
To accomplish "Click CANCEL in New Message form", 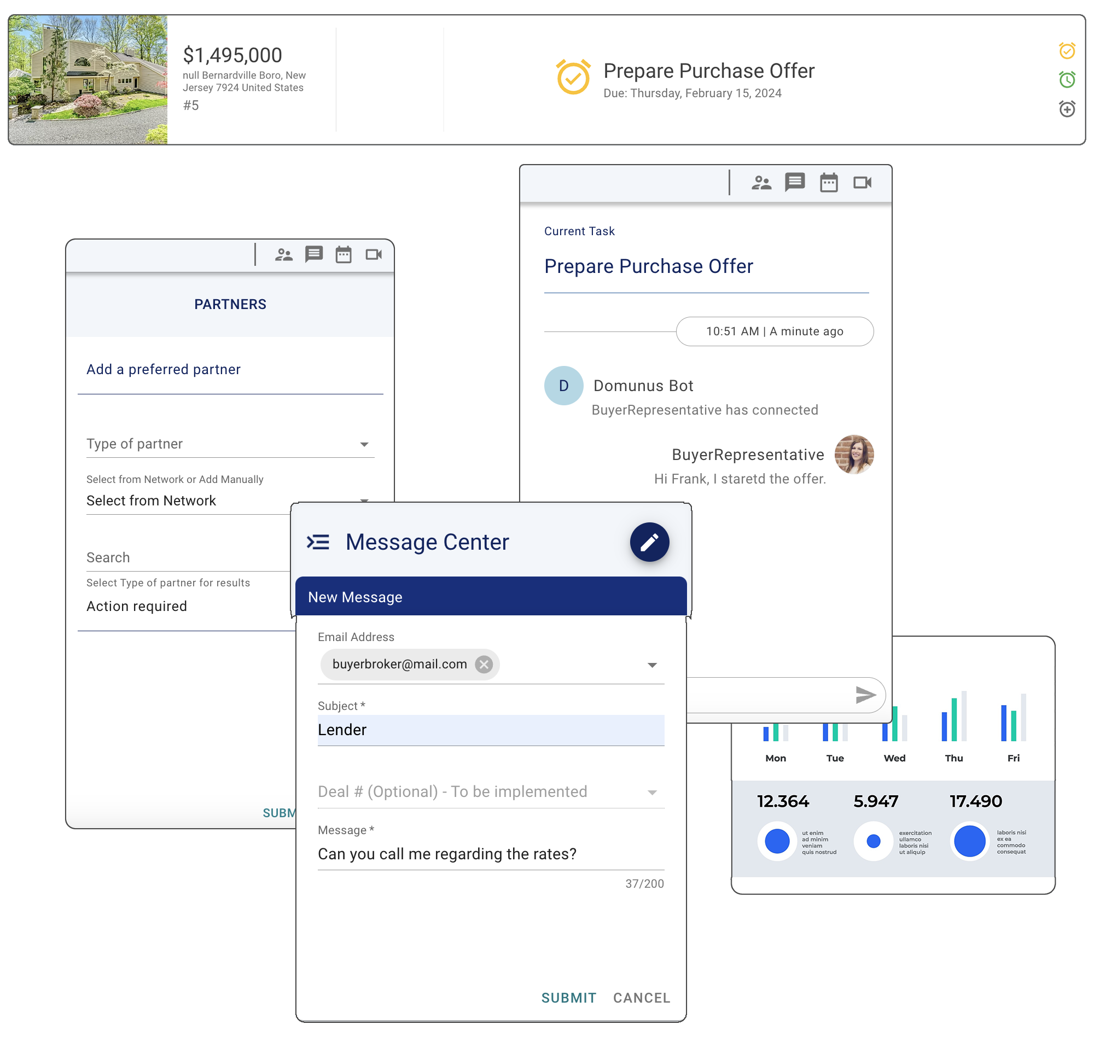I will click(x=641, y=998).
